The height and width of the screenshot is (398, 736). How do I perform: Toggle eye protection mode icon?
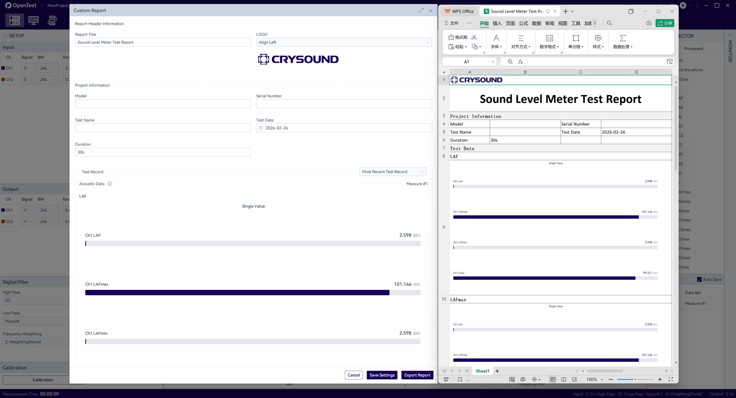coord(523,380)
